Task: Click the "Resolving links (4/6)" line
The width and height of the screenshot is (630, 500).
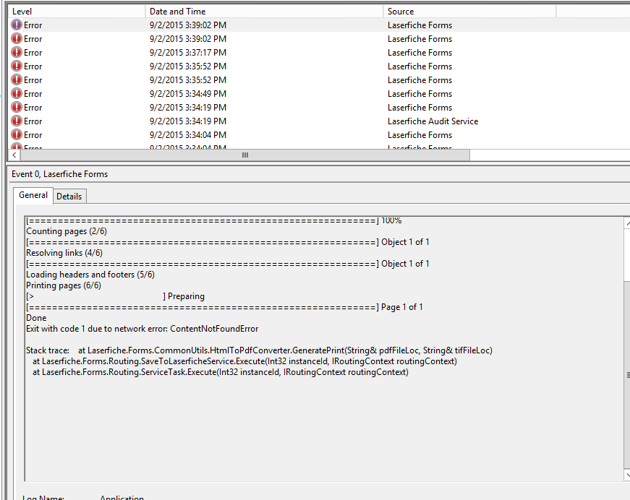Action: coord(64,253)
